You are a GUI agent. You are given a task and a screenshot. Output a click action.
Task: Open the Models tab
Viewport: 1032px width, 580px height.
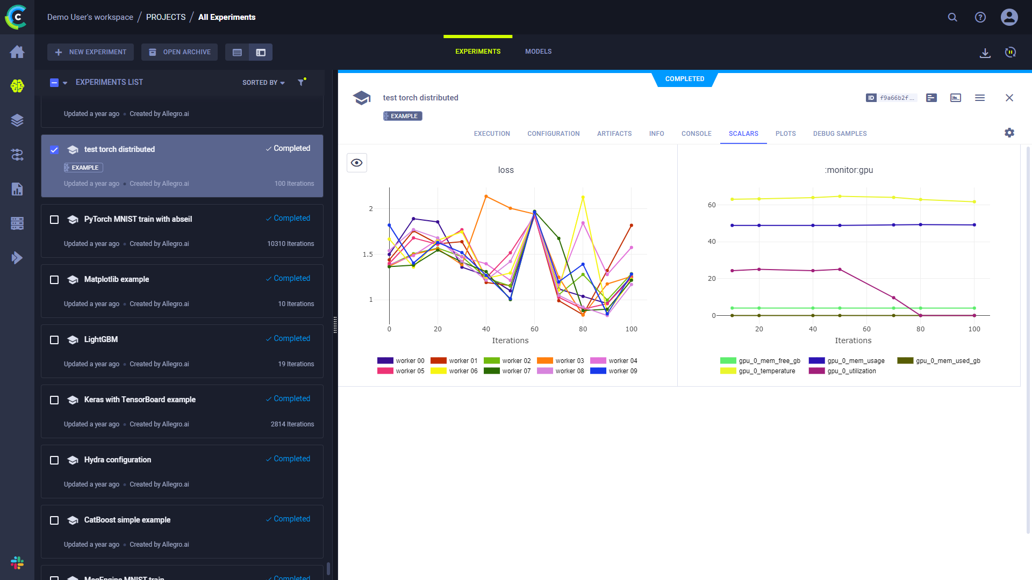click(538, 52)
